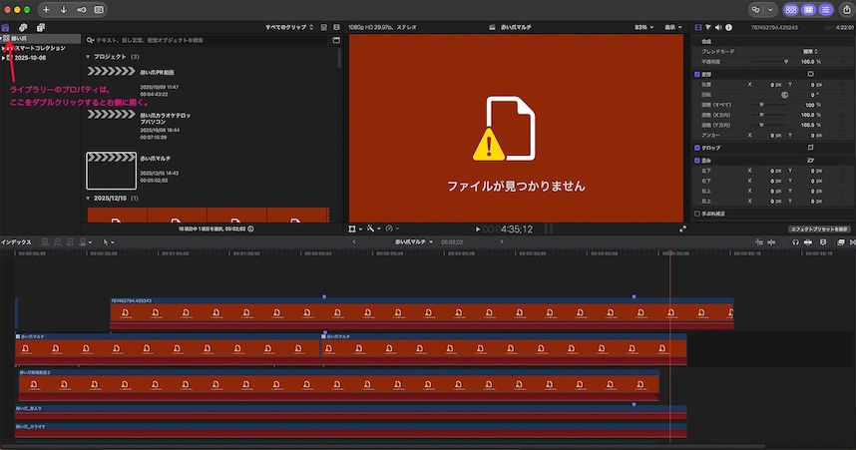Open the keyword editor key icon
The image size is (856, 450).
(x=82, y=9)
